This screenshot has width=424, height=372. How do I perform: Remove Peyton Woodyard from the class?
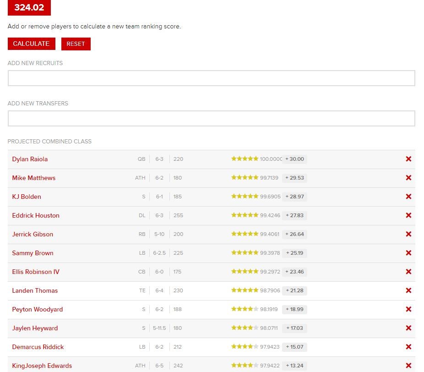click(408, 309)
